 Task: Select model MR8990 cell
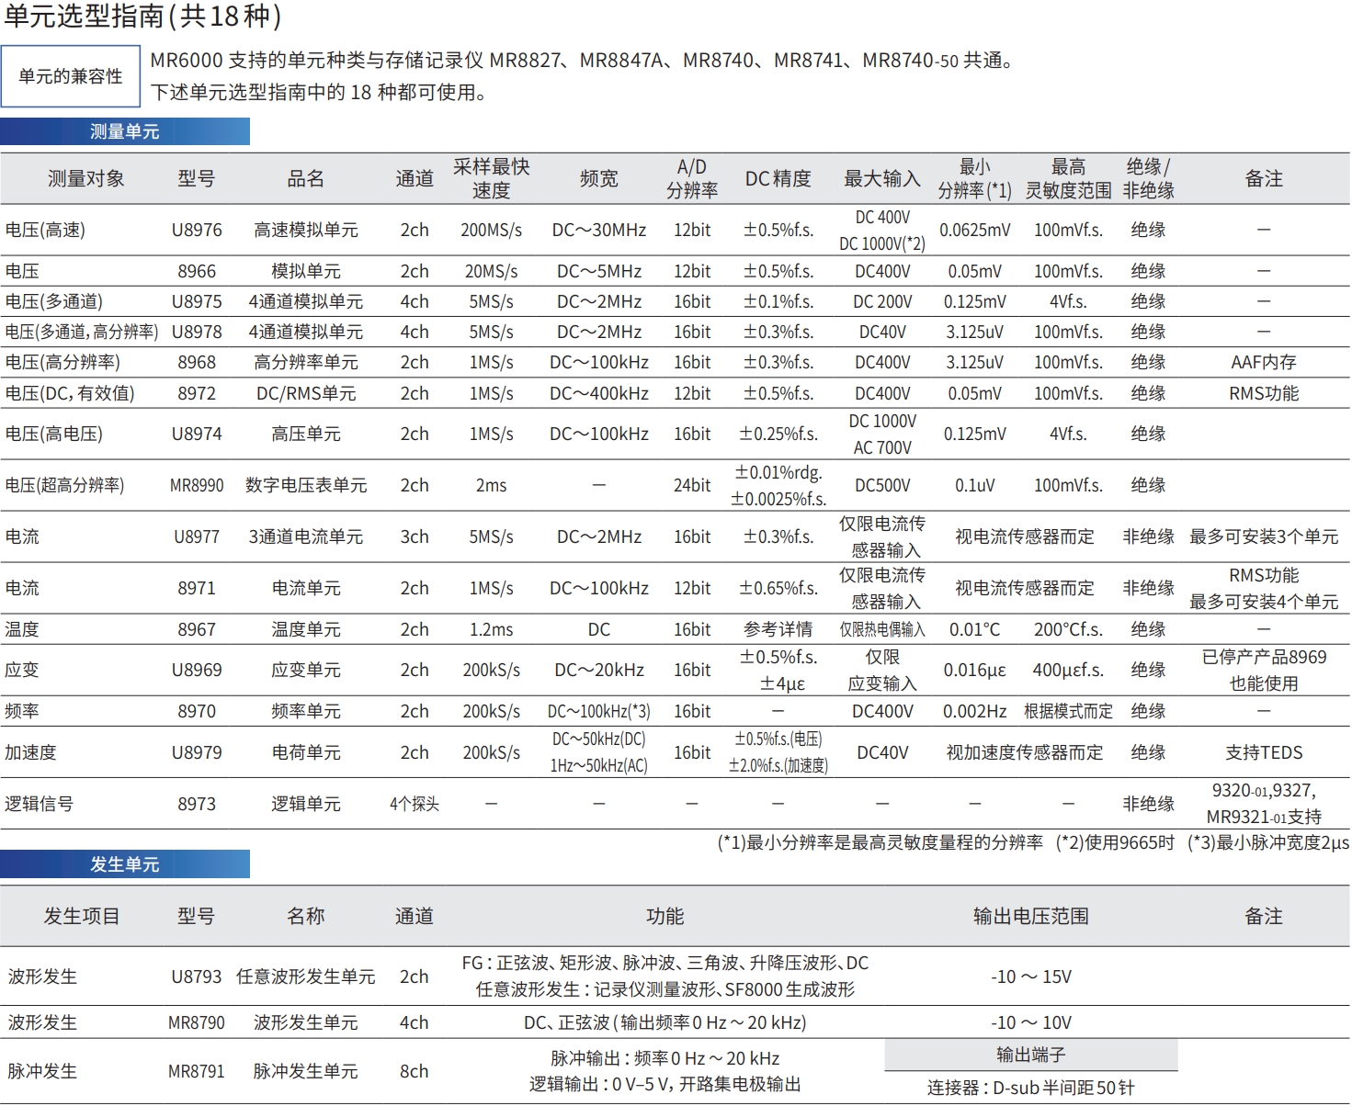[x=197, y=486]
